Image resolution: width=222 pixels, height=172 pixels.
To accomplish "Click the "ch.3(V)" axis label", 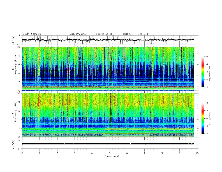I will (x=13, y=144).
